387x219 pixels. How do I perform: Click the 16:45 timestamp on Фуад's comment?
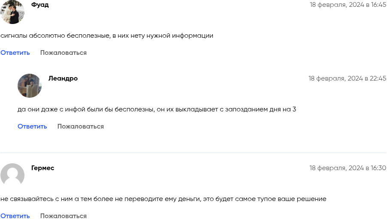348,5
